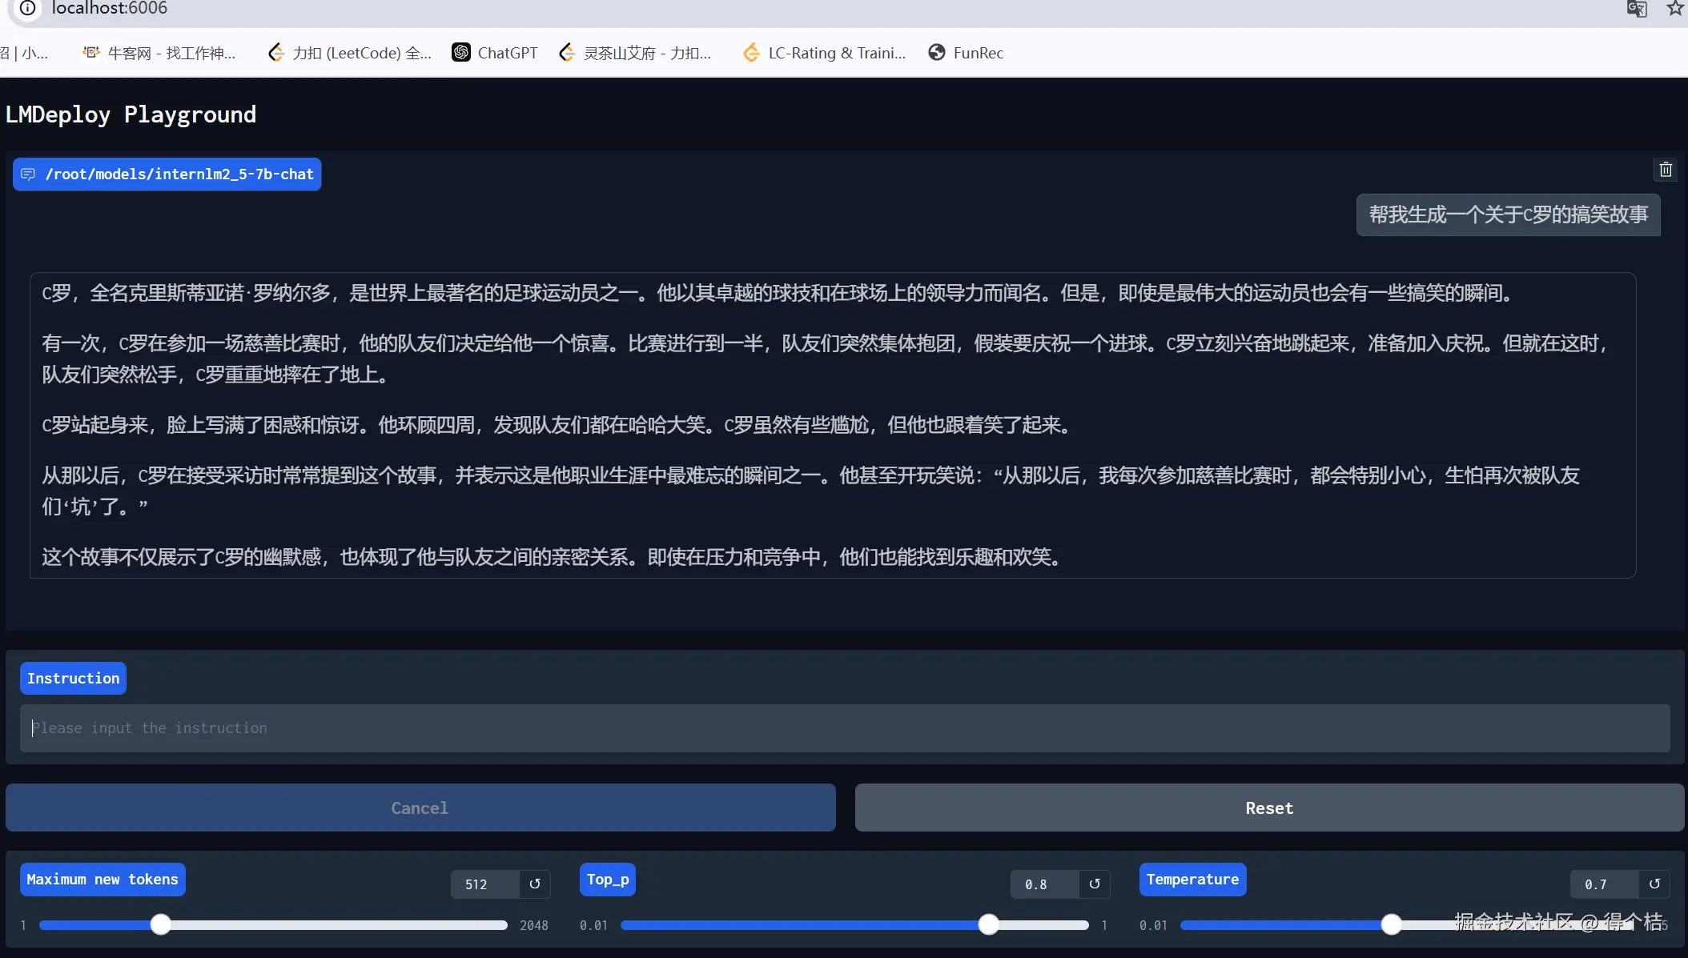The width and height of the screenshot is (1688, 958).
Task: Open the 牛客网 bookmark
Action: pyautogui.click(x=159, y=53)
